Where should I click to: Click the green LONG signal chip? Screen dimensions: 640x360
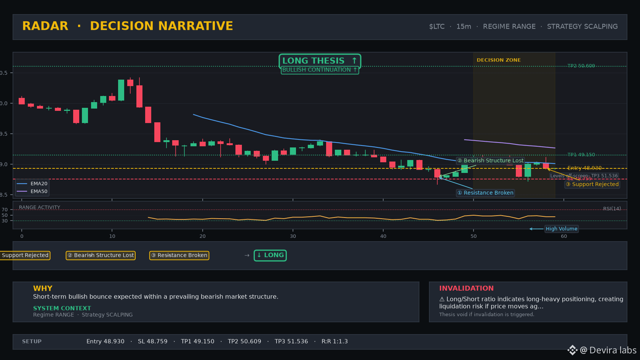click(270, 255)
